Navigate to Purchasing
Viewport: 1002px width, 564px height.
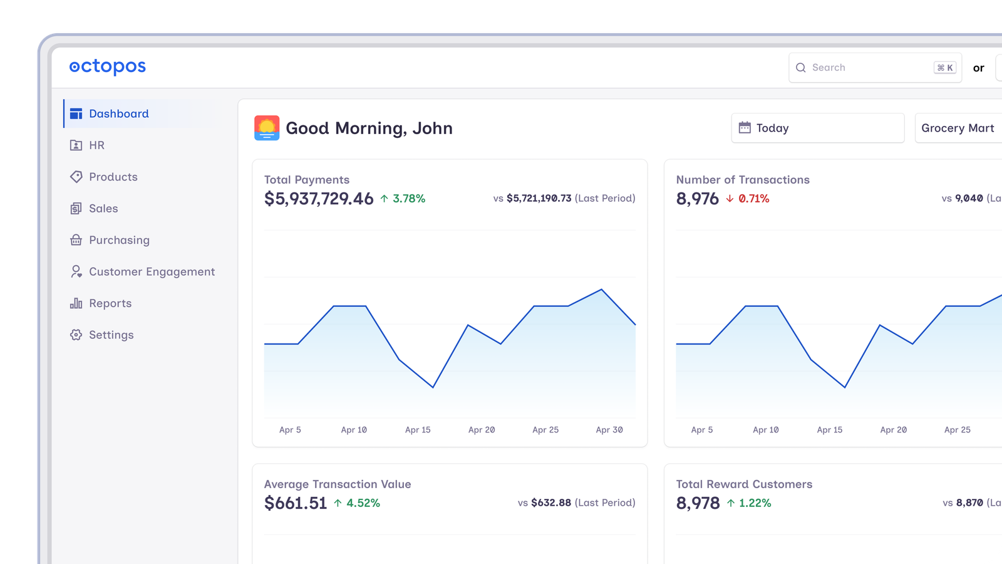tap(140, 240)
